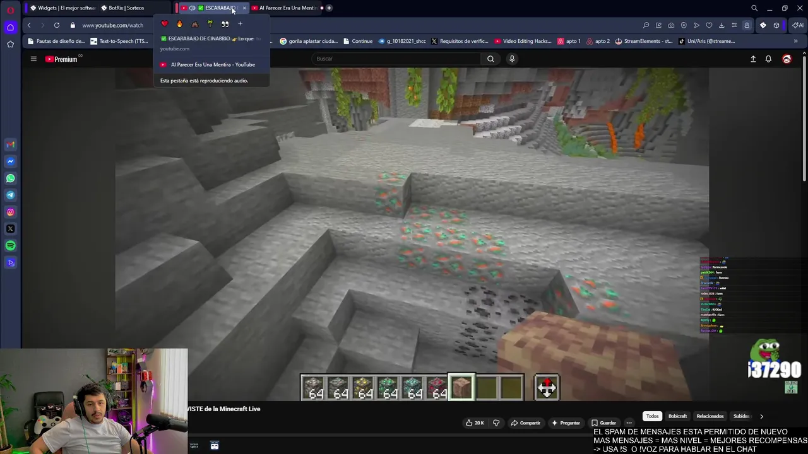
Task: Click the Compartir share button
Action: click(525, 422)
